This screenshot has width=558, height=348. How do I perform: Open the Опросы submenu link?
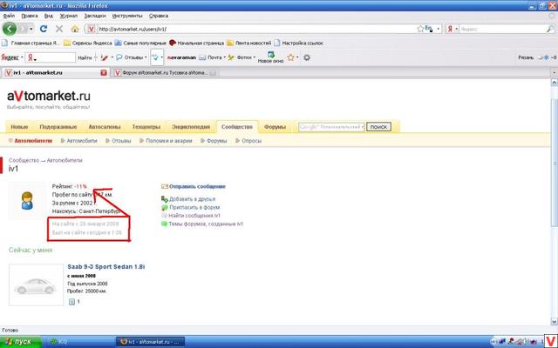[252, 141]
